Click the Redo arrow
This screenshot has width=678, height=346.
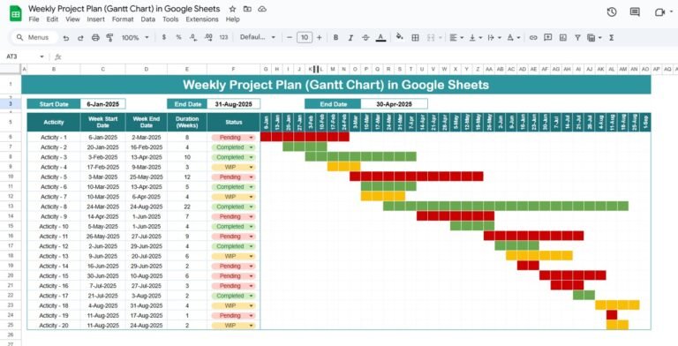80,38
